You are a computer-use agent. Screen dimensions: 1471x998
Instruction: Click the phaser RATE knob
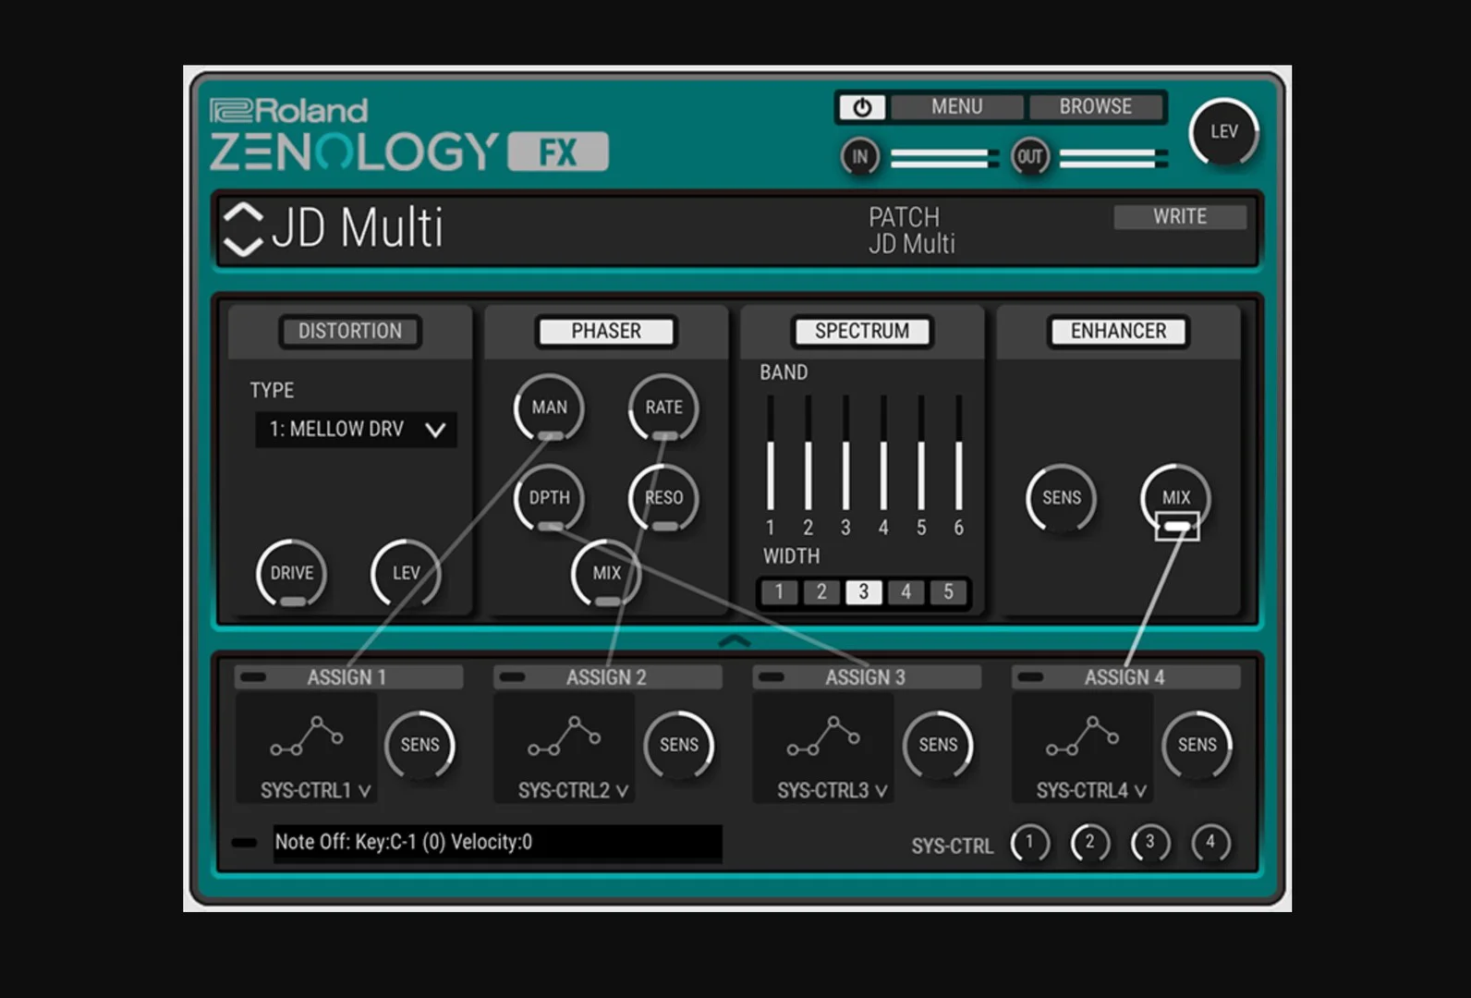click(663, 408)
